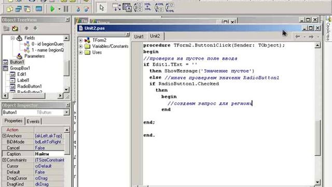Select the Action property row
332x187 pixels.
[33, 129]
